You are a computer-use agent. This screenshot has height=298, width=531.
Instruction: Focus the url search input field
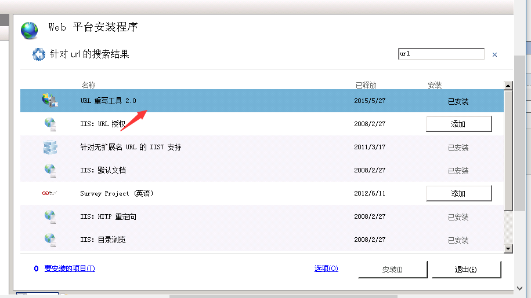click(x=441, y=54)
